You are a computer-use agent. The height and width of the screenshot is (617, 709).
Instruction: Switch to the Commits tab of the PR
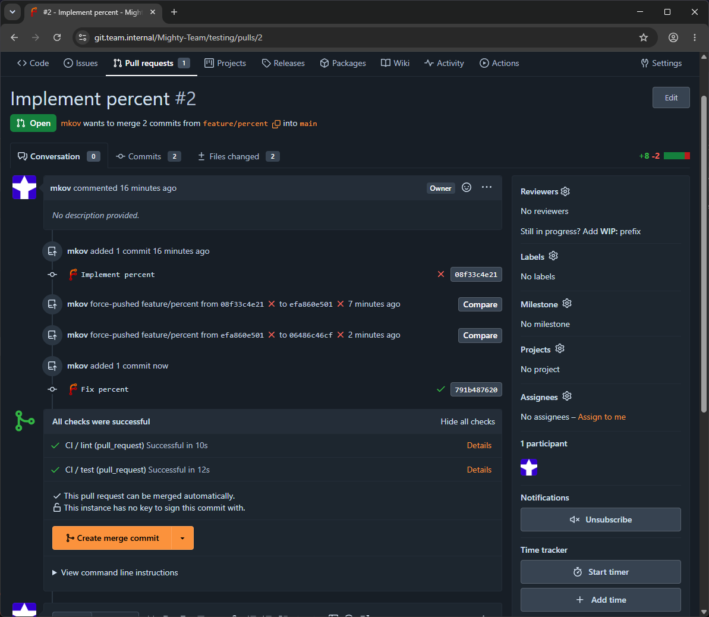click(x=149, y=156)
